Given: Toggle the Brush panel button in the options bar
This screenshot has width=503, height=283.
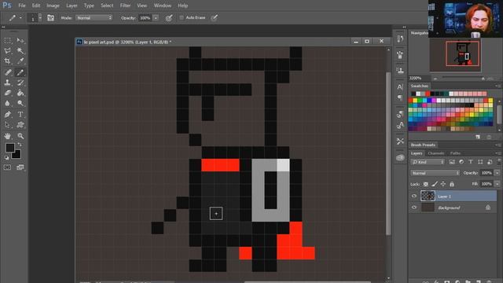Looking at the screenshot, I should click(x=50, y=18).
